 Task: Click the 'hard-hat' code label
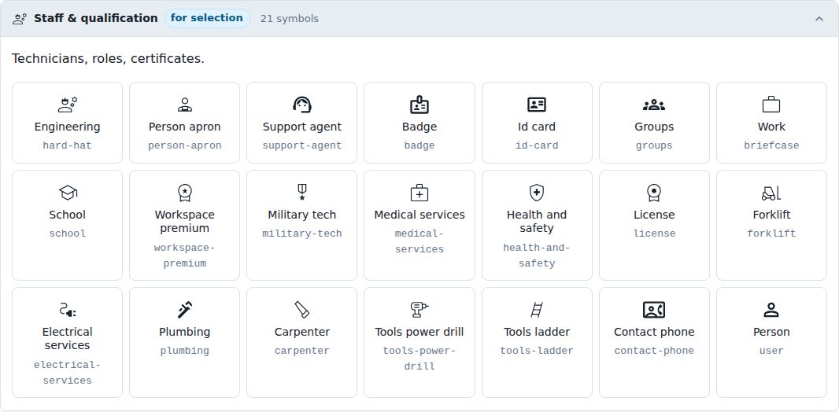tap(68, 145)
